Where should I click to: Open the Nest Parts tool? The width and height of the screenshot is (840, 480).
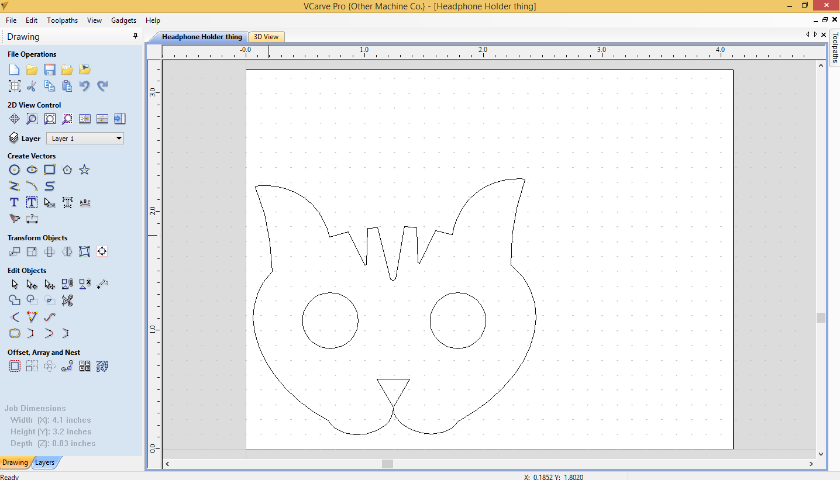(x=102, y=367)
